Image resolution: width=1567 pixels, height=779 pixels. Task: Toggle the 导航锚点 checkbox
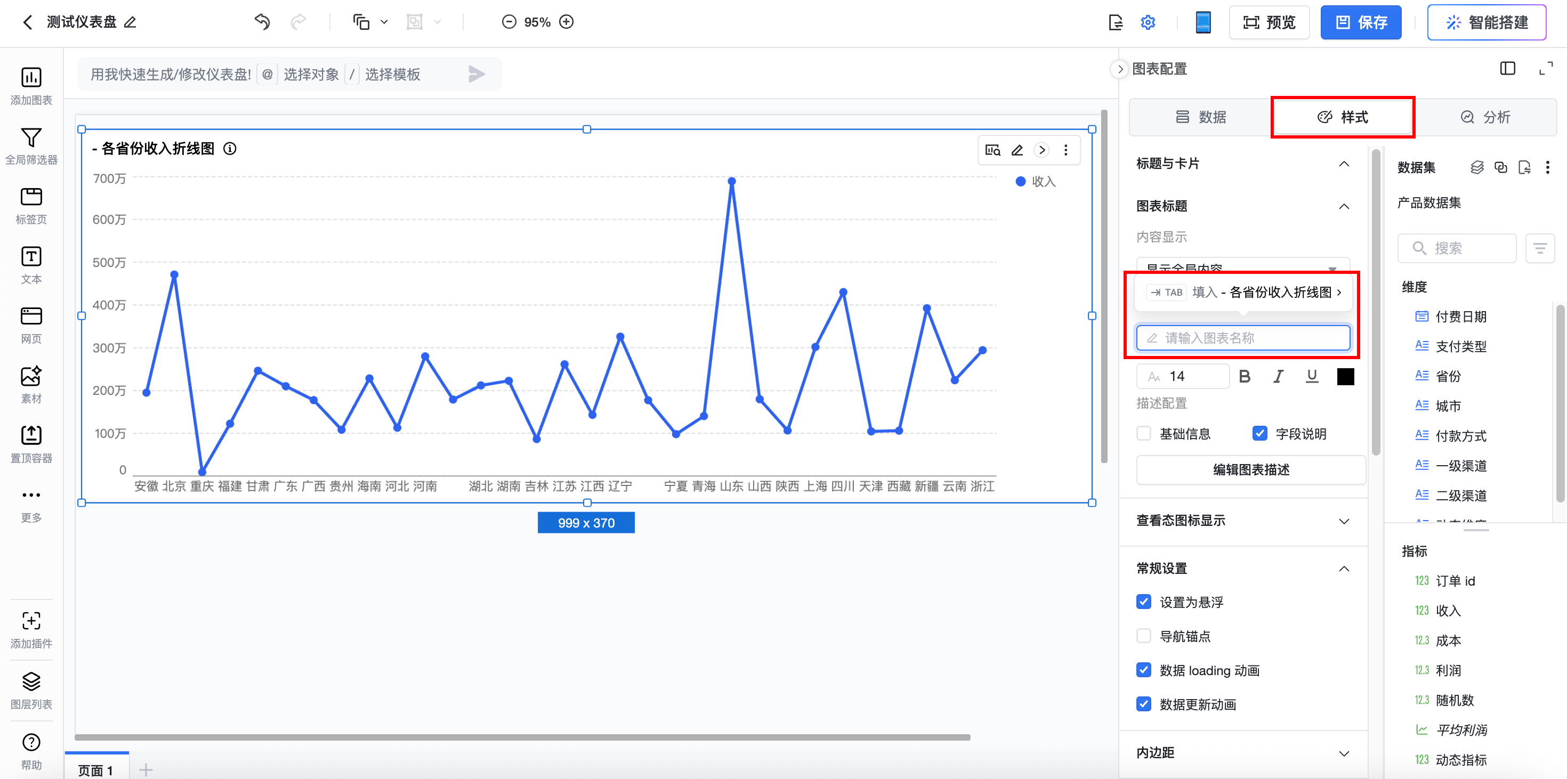tap(1144, 636)
